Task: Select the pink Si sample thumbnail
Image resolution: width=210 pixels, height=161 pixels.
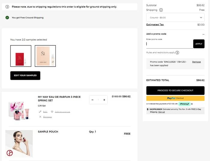Action: click(45, 56)
